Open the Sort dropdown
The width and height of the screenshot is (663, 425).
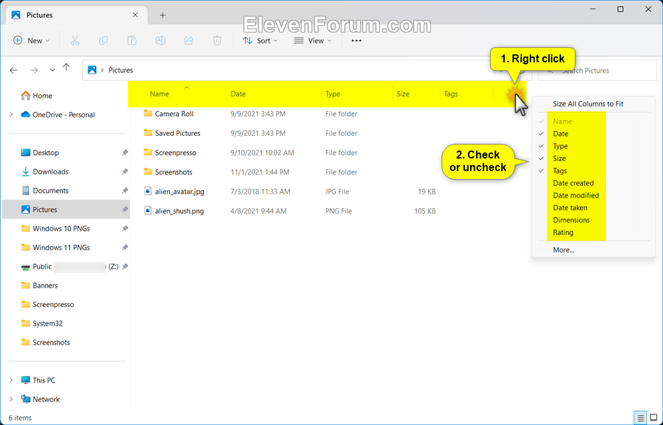(260, 40)
